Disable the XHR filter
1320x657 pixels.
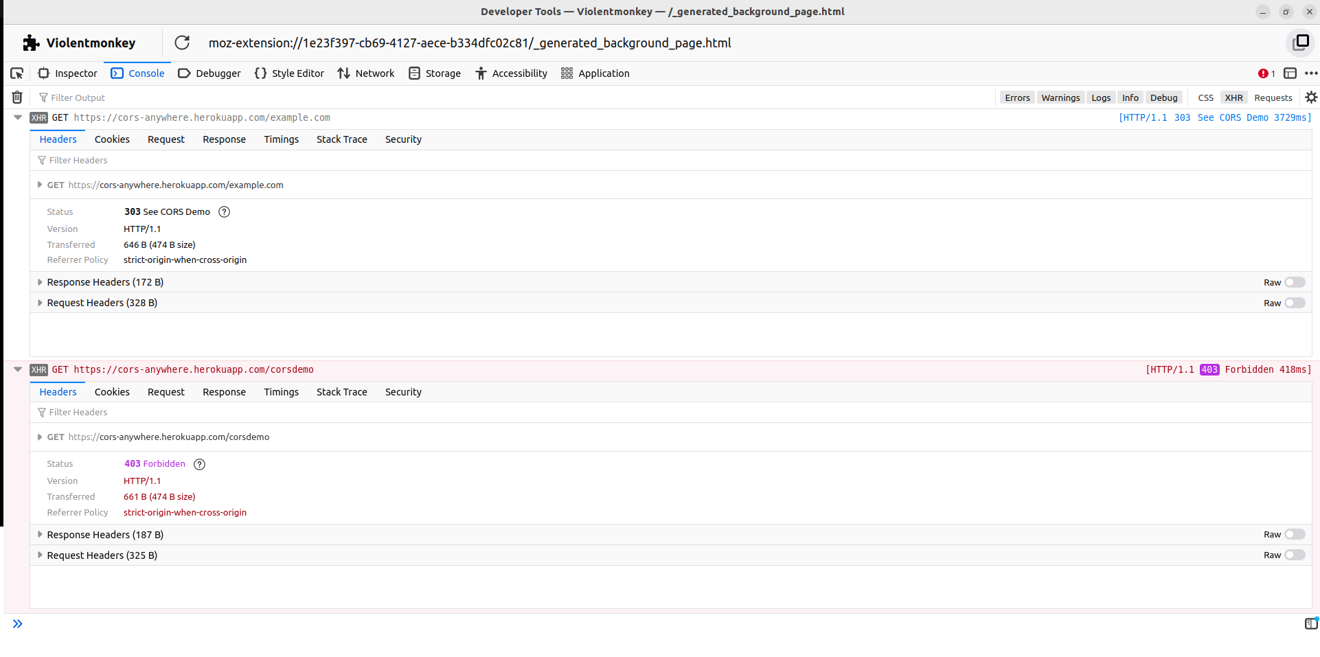tap(1234, 97)
